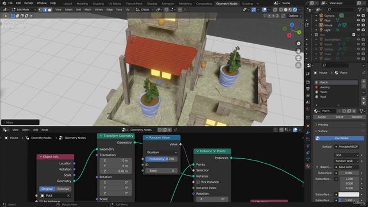
Task: Click white Subsurface color swatch
Action: pyautogui.click(x=348, y=194)
